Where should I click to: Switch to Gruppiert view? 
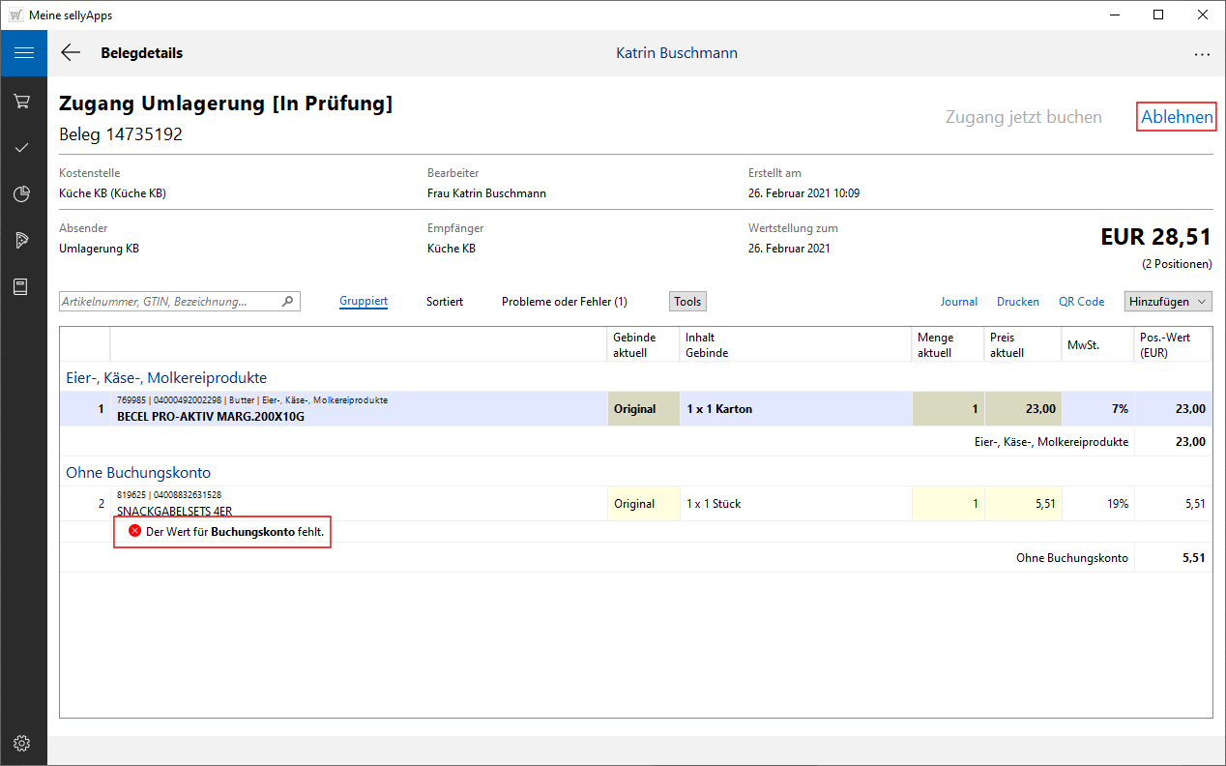[364, 302]
